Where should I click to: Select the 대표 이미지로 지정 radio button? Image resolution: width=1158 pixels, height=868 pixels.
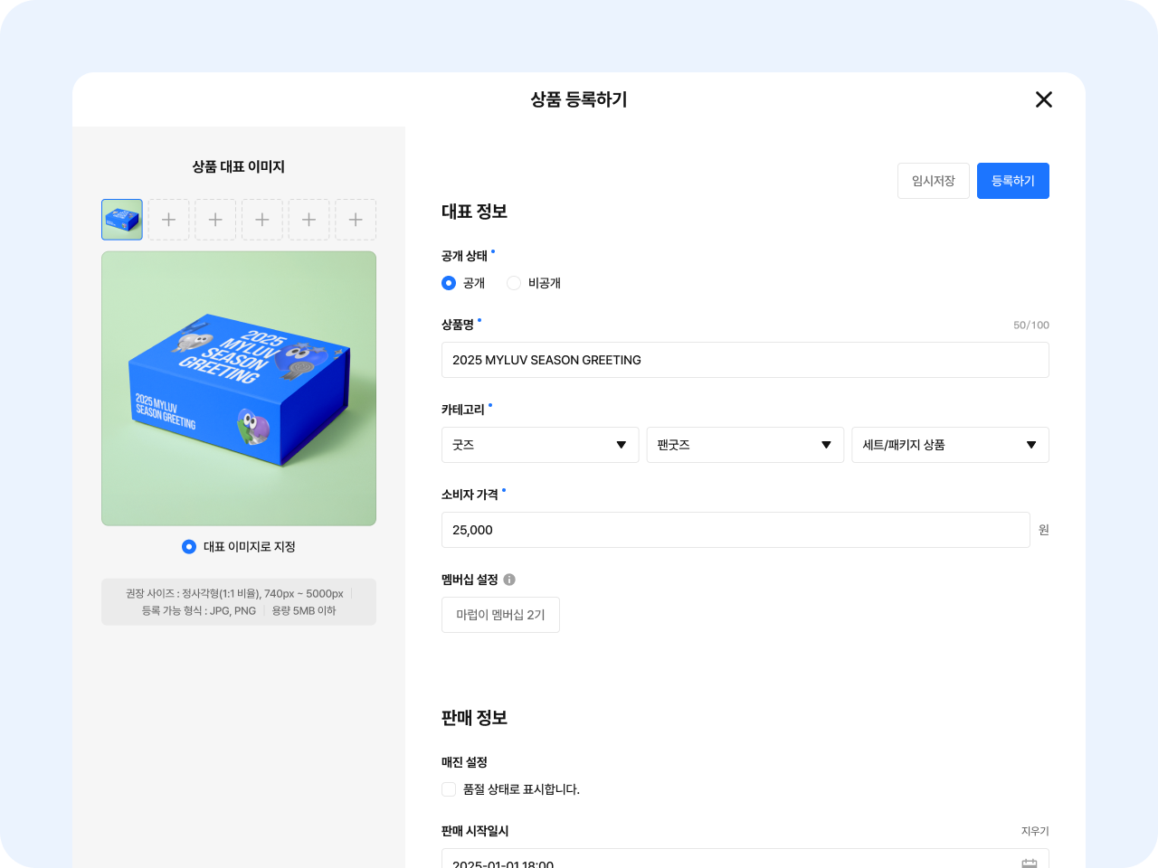(x=189, y=547)
